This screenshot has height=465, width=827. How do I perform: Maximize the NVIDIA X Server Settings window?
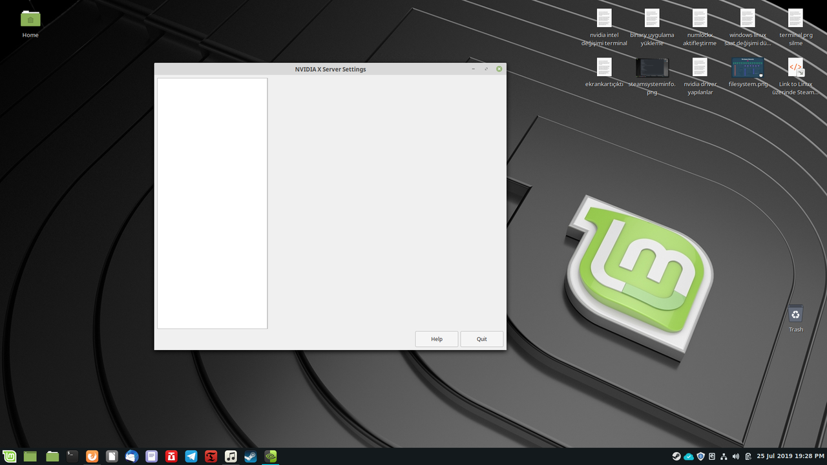(x=486, y=69)
